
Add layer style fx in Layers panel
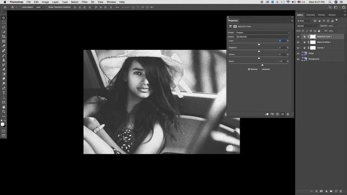click(317, 191)
